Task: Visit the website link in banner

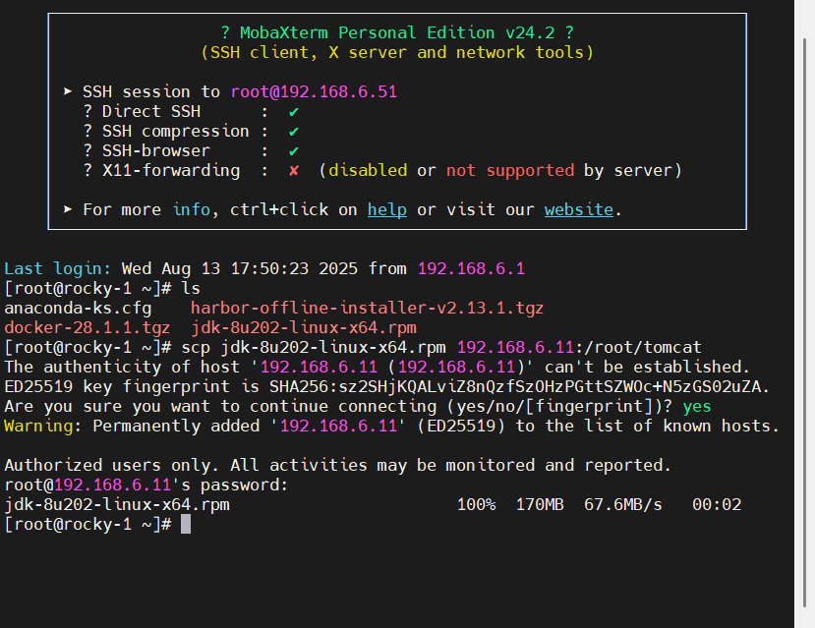Action: 578,210
